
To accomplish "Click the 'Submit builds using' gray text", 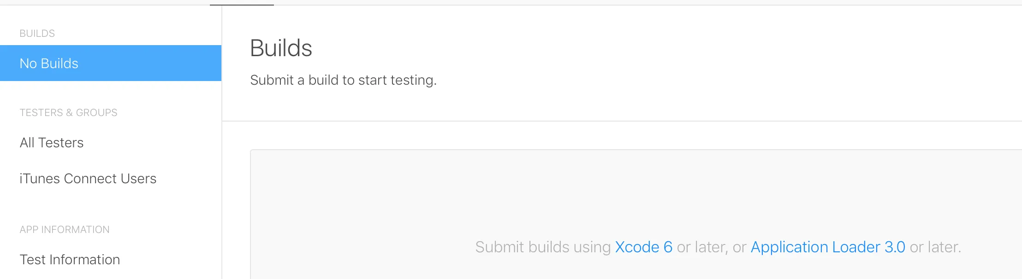I will tap(543, 247).
